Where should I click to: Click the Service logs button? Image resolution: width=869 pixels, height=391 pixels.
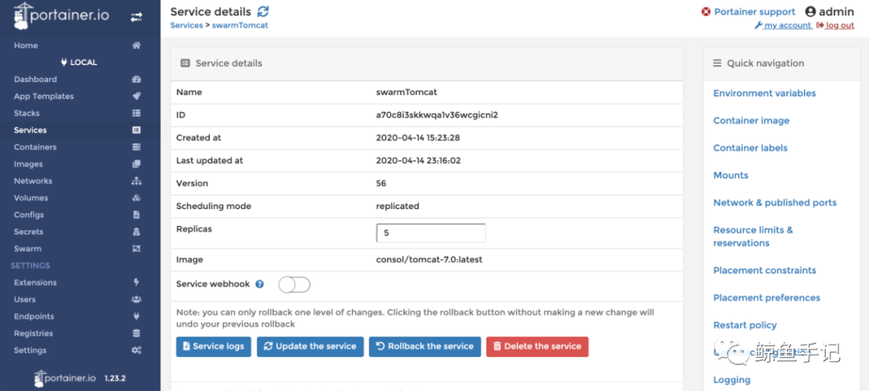(x=213, y=347)
